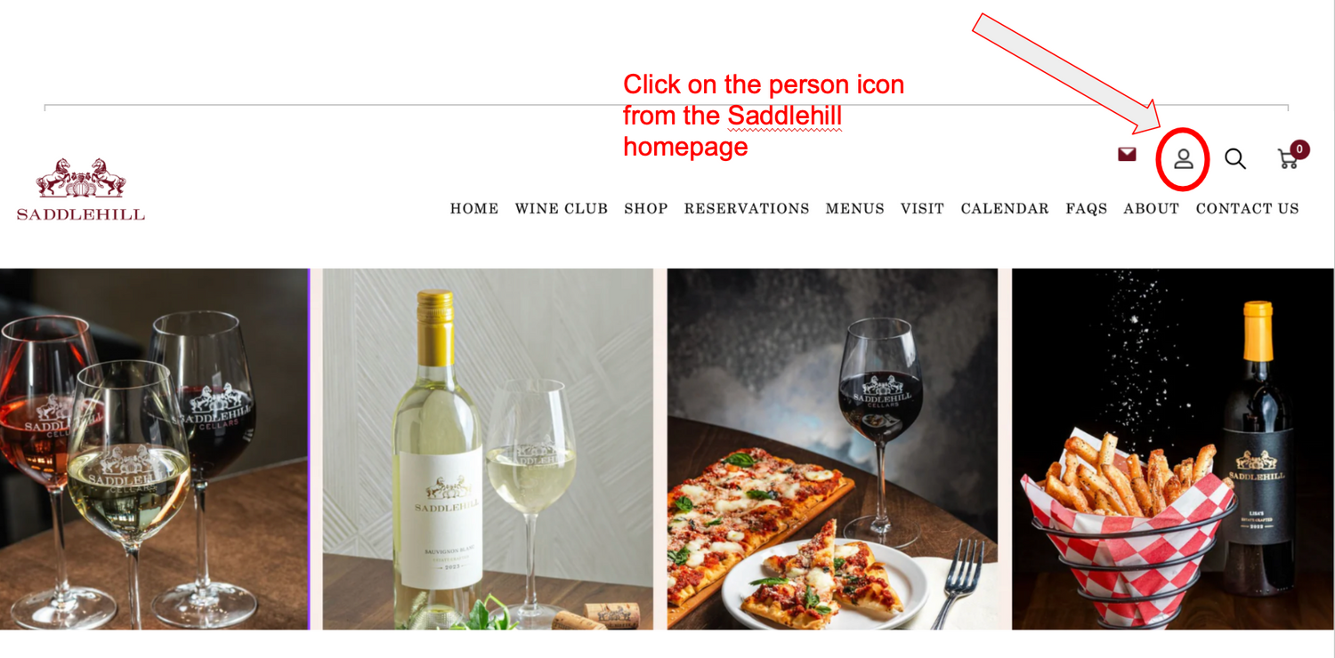Viewport: 1335px width, 658px height.
Task: Open the shopping cart icon
Action: [x=1288, y=159]
